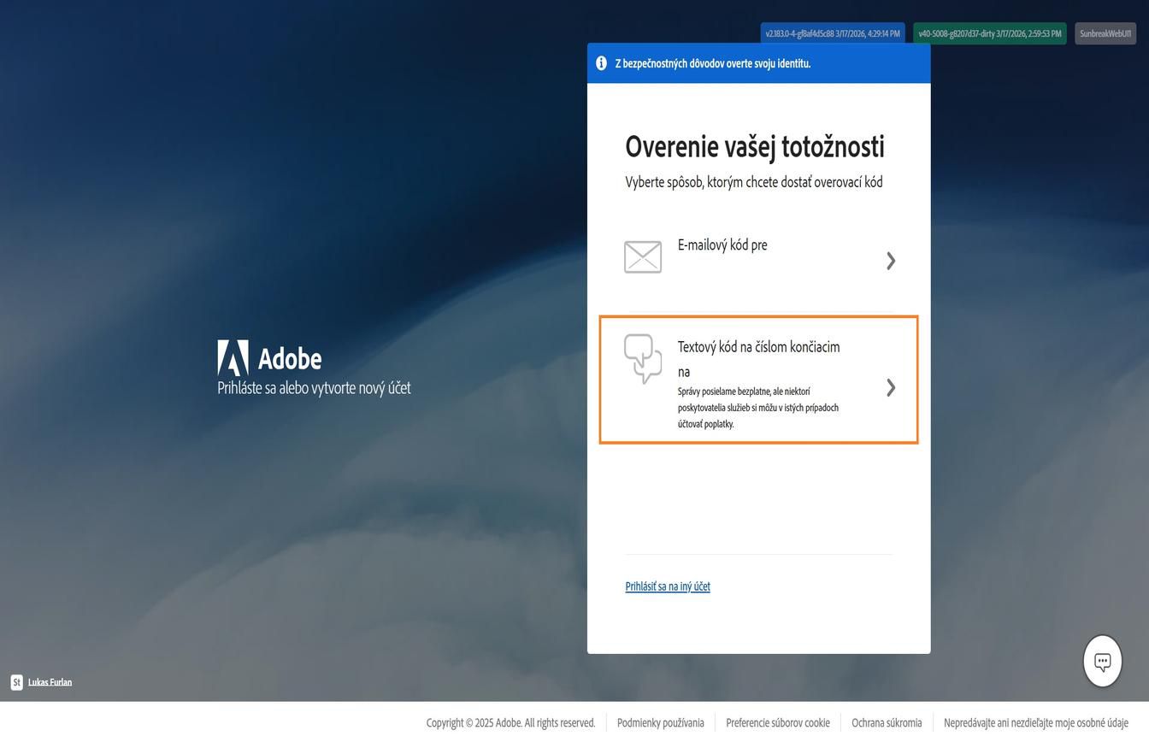1149x742 pixels.
Task: Click the blue identity verification banner
Action: [758, 62]
